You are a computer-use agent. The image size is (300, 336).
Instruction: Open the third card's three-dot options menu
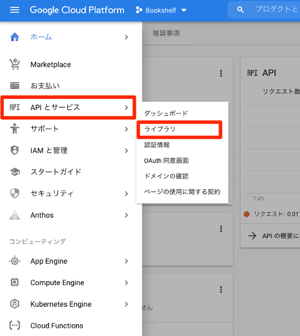221,289
